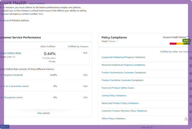Click the 'here' emergency contact link
Viewport: 192px width, 129px height.
(x=41, y=14)
